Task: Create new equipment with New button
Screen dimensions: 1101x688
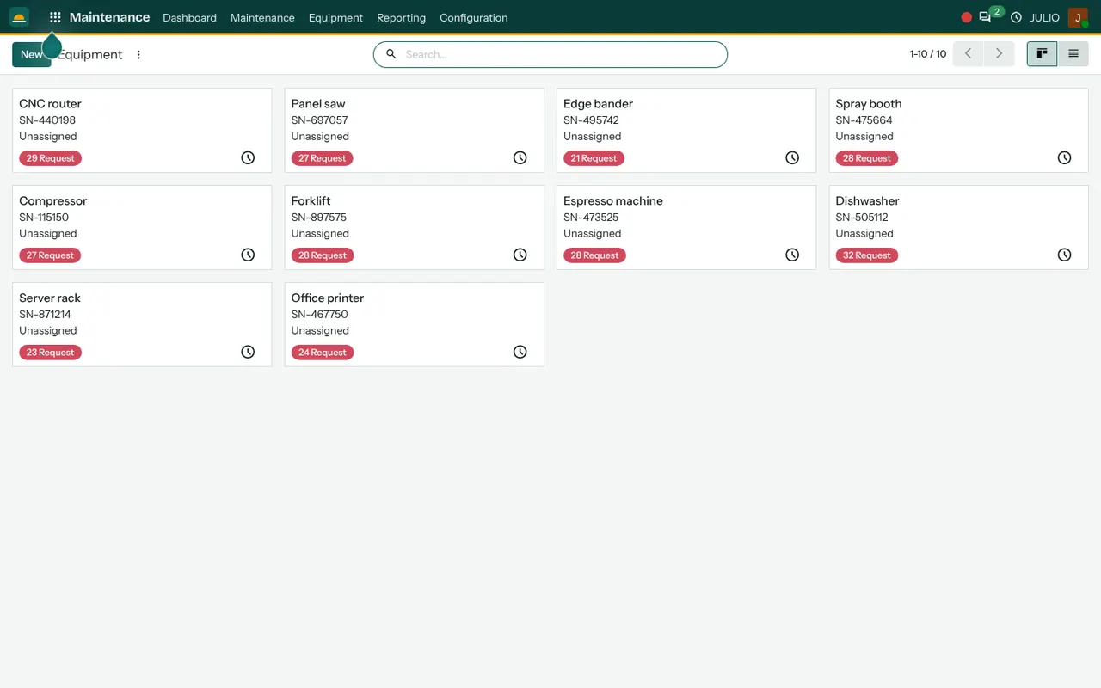Action: click(x=32, y=54)
